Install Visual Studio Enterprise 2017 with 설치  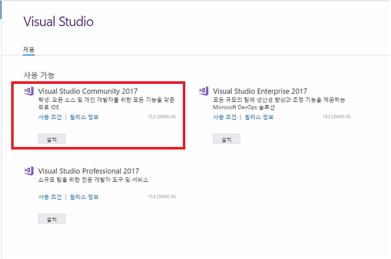click(226, 139)
